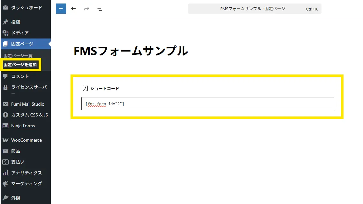Open the カスタム CSS & JS menu
Screen dimensions: 363x204
click(x=29, y=115)
